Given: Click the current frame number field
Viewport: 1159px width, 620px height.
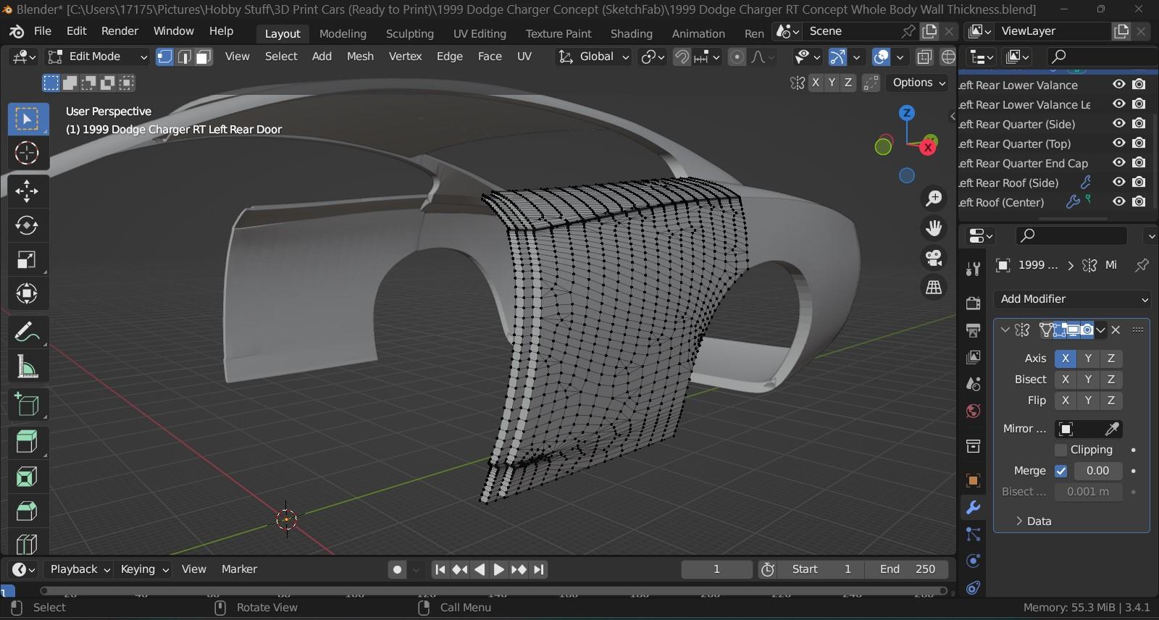Looking at the screenshot, I should point(716,569).
